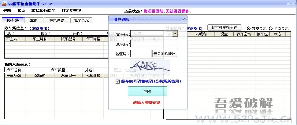This screenshot has height=125, width=297.
Task: Click 汽车价格 header in 我的汽车信息 table
Action: point(93,76)
